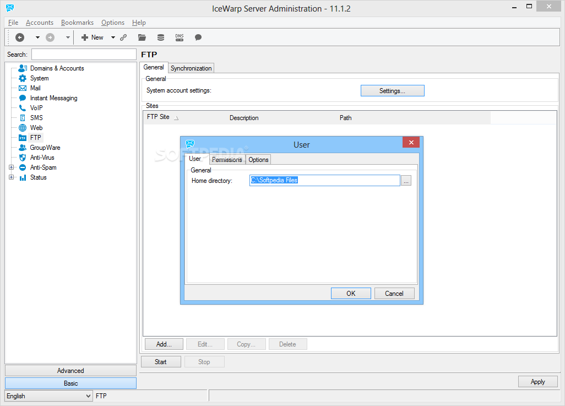Switch to the Synchronization tab
Image resolution: width=565 pixels, height=406 pixels.
coord(191,68)
